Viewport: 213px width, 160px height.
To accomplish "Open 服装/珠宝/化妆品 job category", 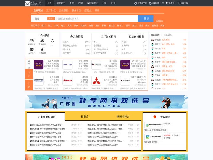I will point(70,46).
